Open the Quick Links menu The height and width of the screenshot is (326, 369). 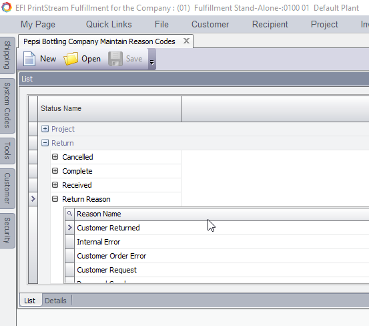tap(109, 24)
